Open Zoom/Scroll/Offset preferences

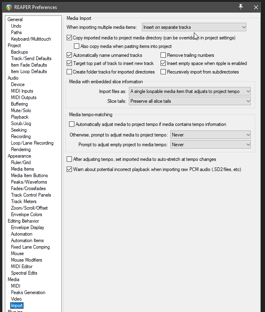tap(29, 208)
